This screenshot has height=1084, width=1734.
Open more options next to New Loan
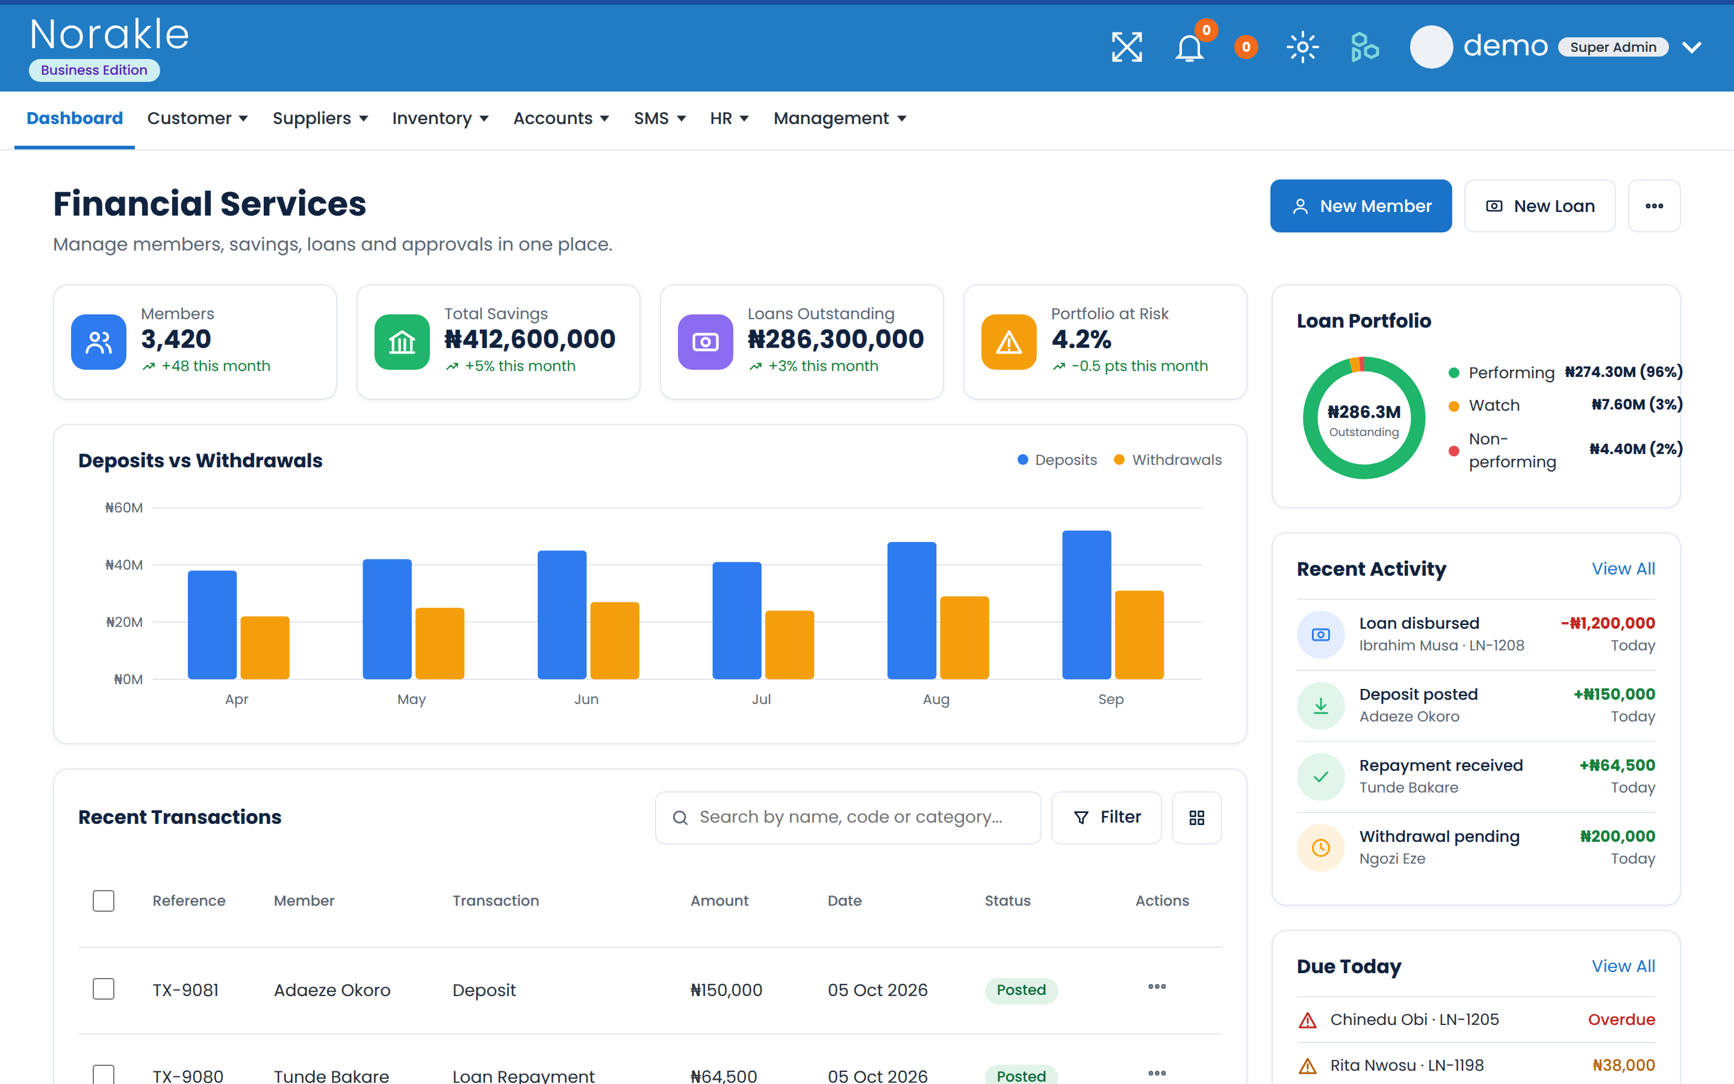point(1654,206)
